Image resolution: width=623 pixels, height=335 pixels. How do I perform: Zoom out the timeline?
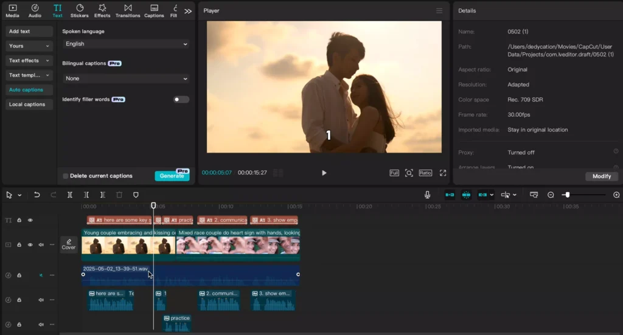[x=551, y=195]
